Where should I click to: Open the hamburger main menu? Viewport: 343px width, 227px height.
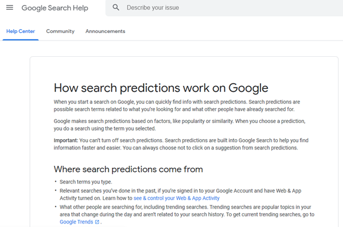pos(10,8)
